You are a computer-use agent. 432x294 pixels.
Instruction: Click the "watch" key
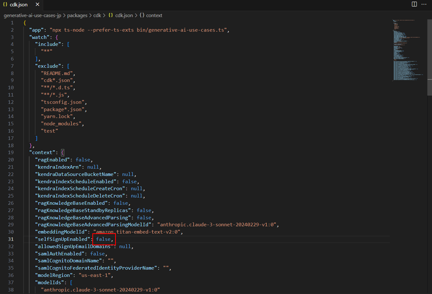(x=40, y=37)
